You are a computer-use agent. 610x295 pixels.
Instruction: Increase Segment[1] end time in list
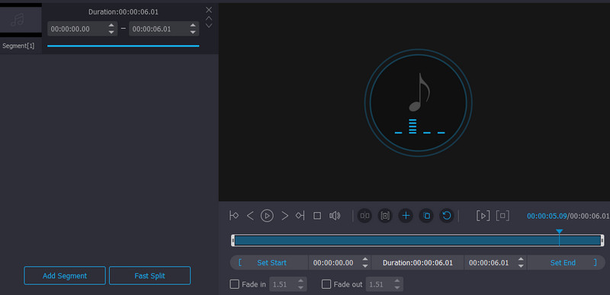tap(193, 26)
